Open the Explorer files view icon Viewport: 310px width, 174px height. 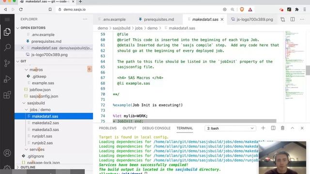pyautogui.click(x=7, y=32)
